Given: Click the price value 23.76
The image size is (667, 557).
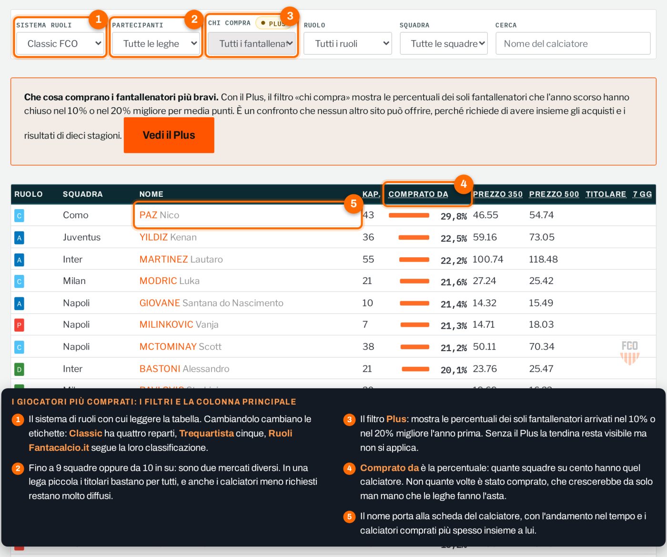Looking at the screenshot, I should [x=485, y=369].
